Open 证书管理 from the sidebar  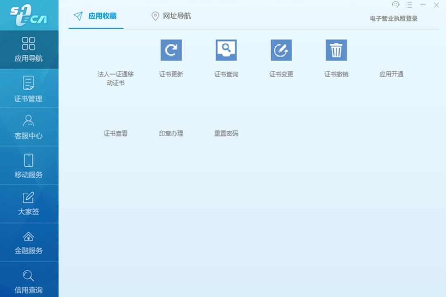click(29, 88)
